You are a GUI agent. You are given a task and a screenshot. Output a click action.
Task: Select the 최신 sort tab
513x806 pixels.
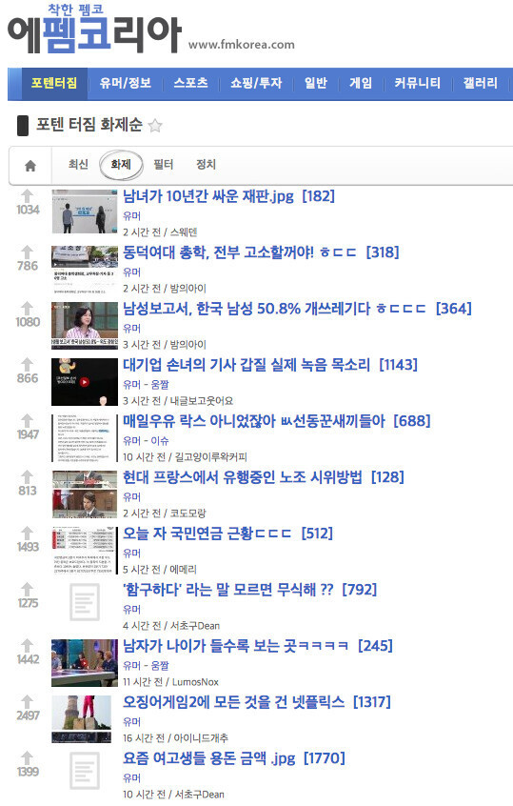[x=78, y=164]
